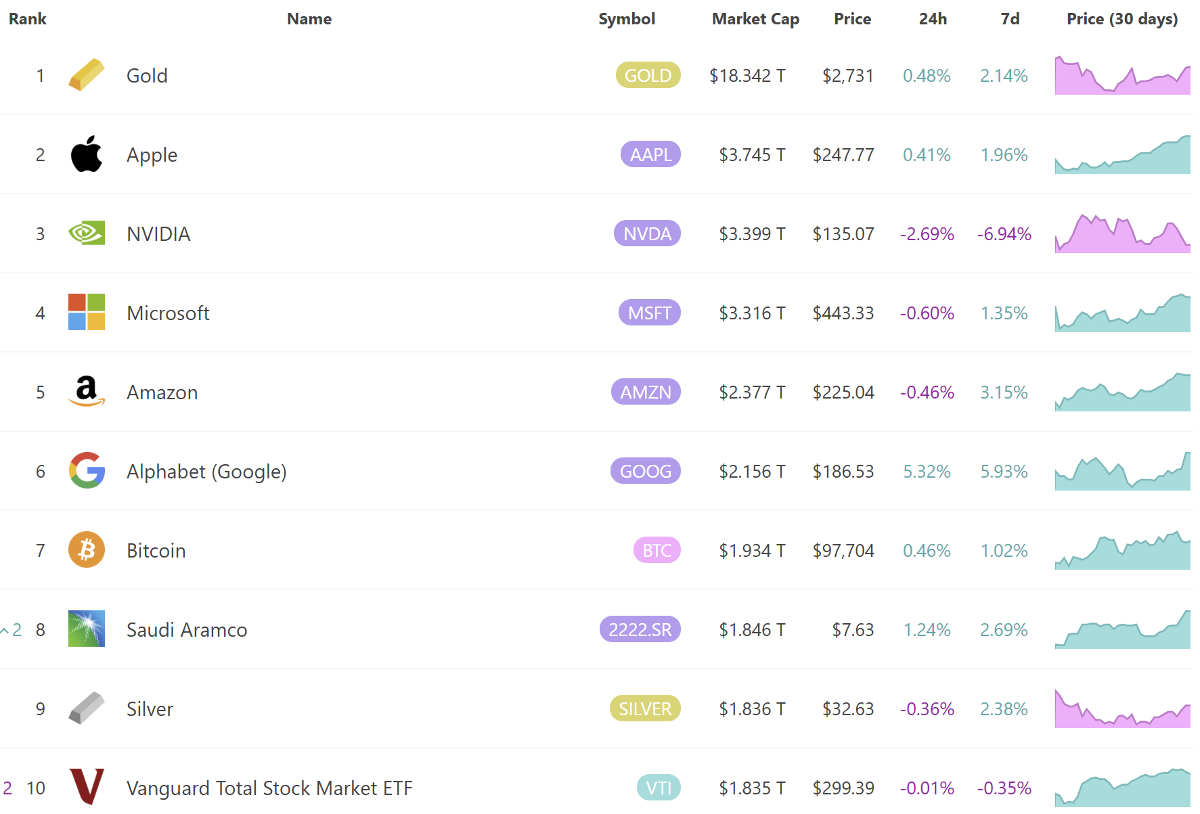Click the BTC symbol badge
1200x814 pixels.
[x=657, y=550]
